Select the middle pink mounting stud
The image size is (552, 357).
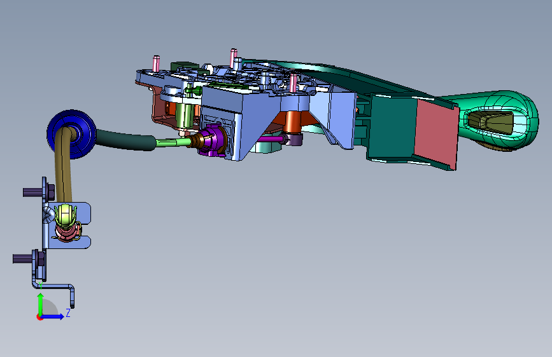(x=234, y=58)
